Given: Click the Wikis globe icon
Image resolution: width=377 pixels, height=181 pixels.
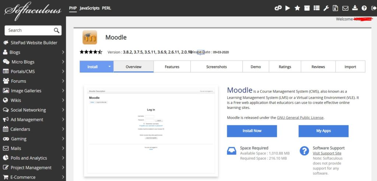Looking at the screenshot, I should pos(6,100).
